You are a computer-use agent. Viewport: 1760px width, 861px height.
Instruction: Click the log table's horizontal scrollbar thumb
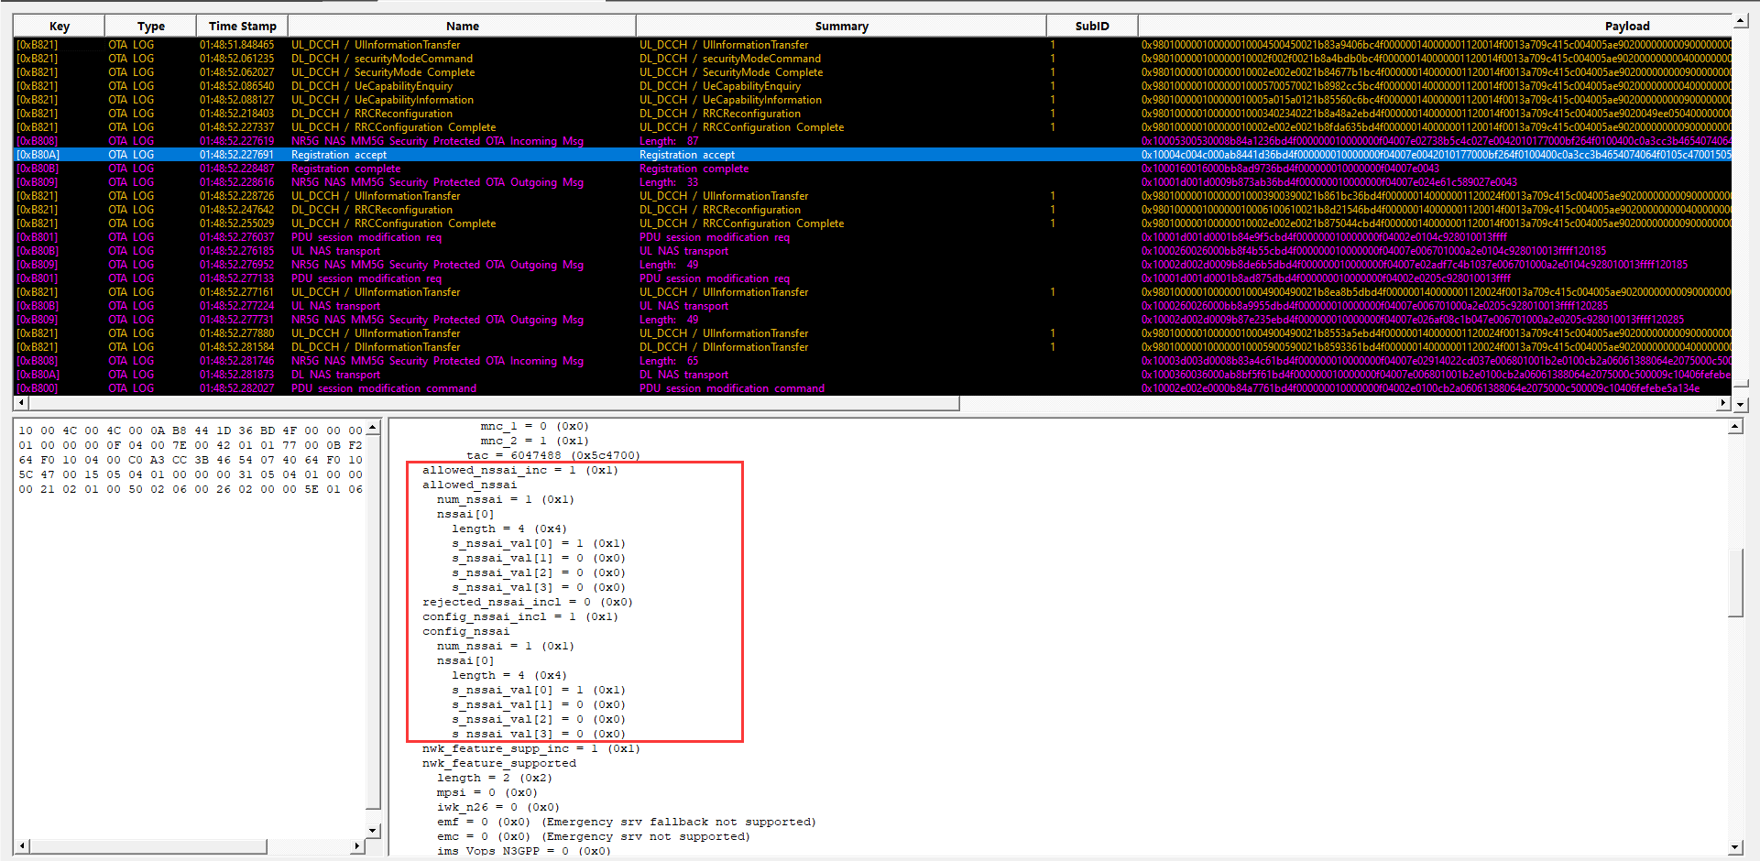(x=493, y=403)
